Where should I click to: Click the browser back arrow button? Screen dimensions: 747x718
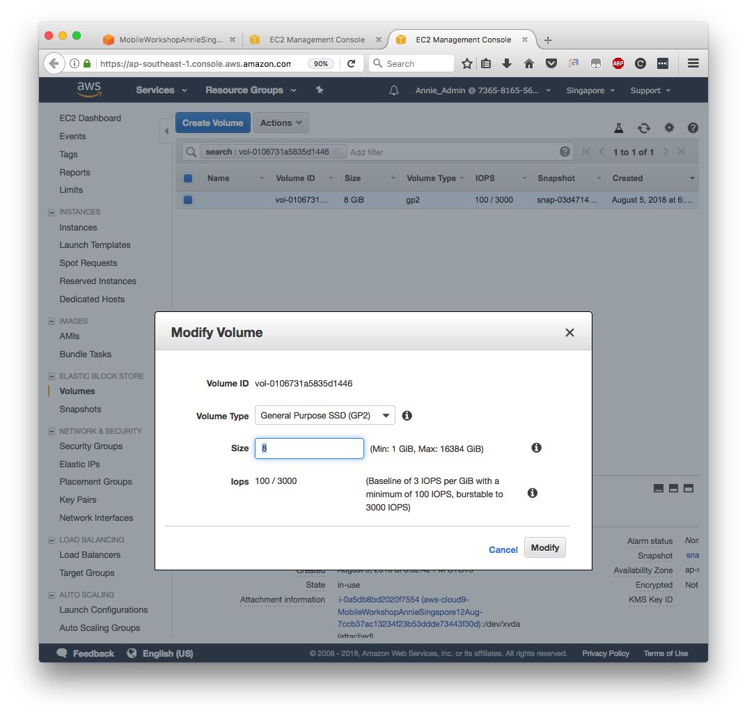click(x=54, y=63)
